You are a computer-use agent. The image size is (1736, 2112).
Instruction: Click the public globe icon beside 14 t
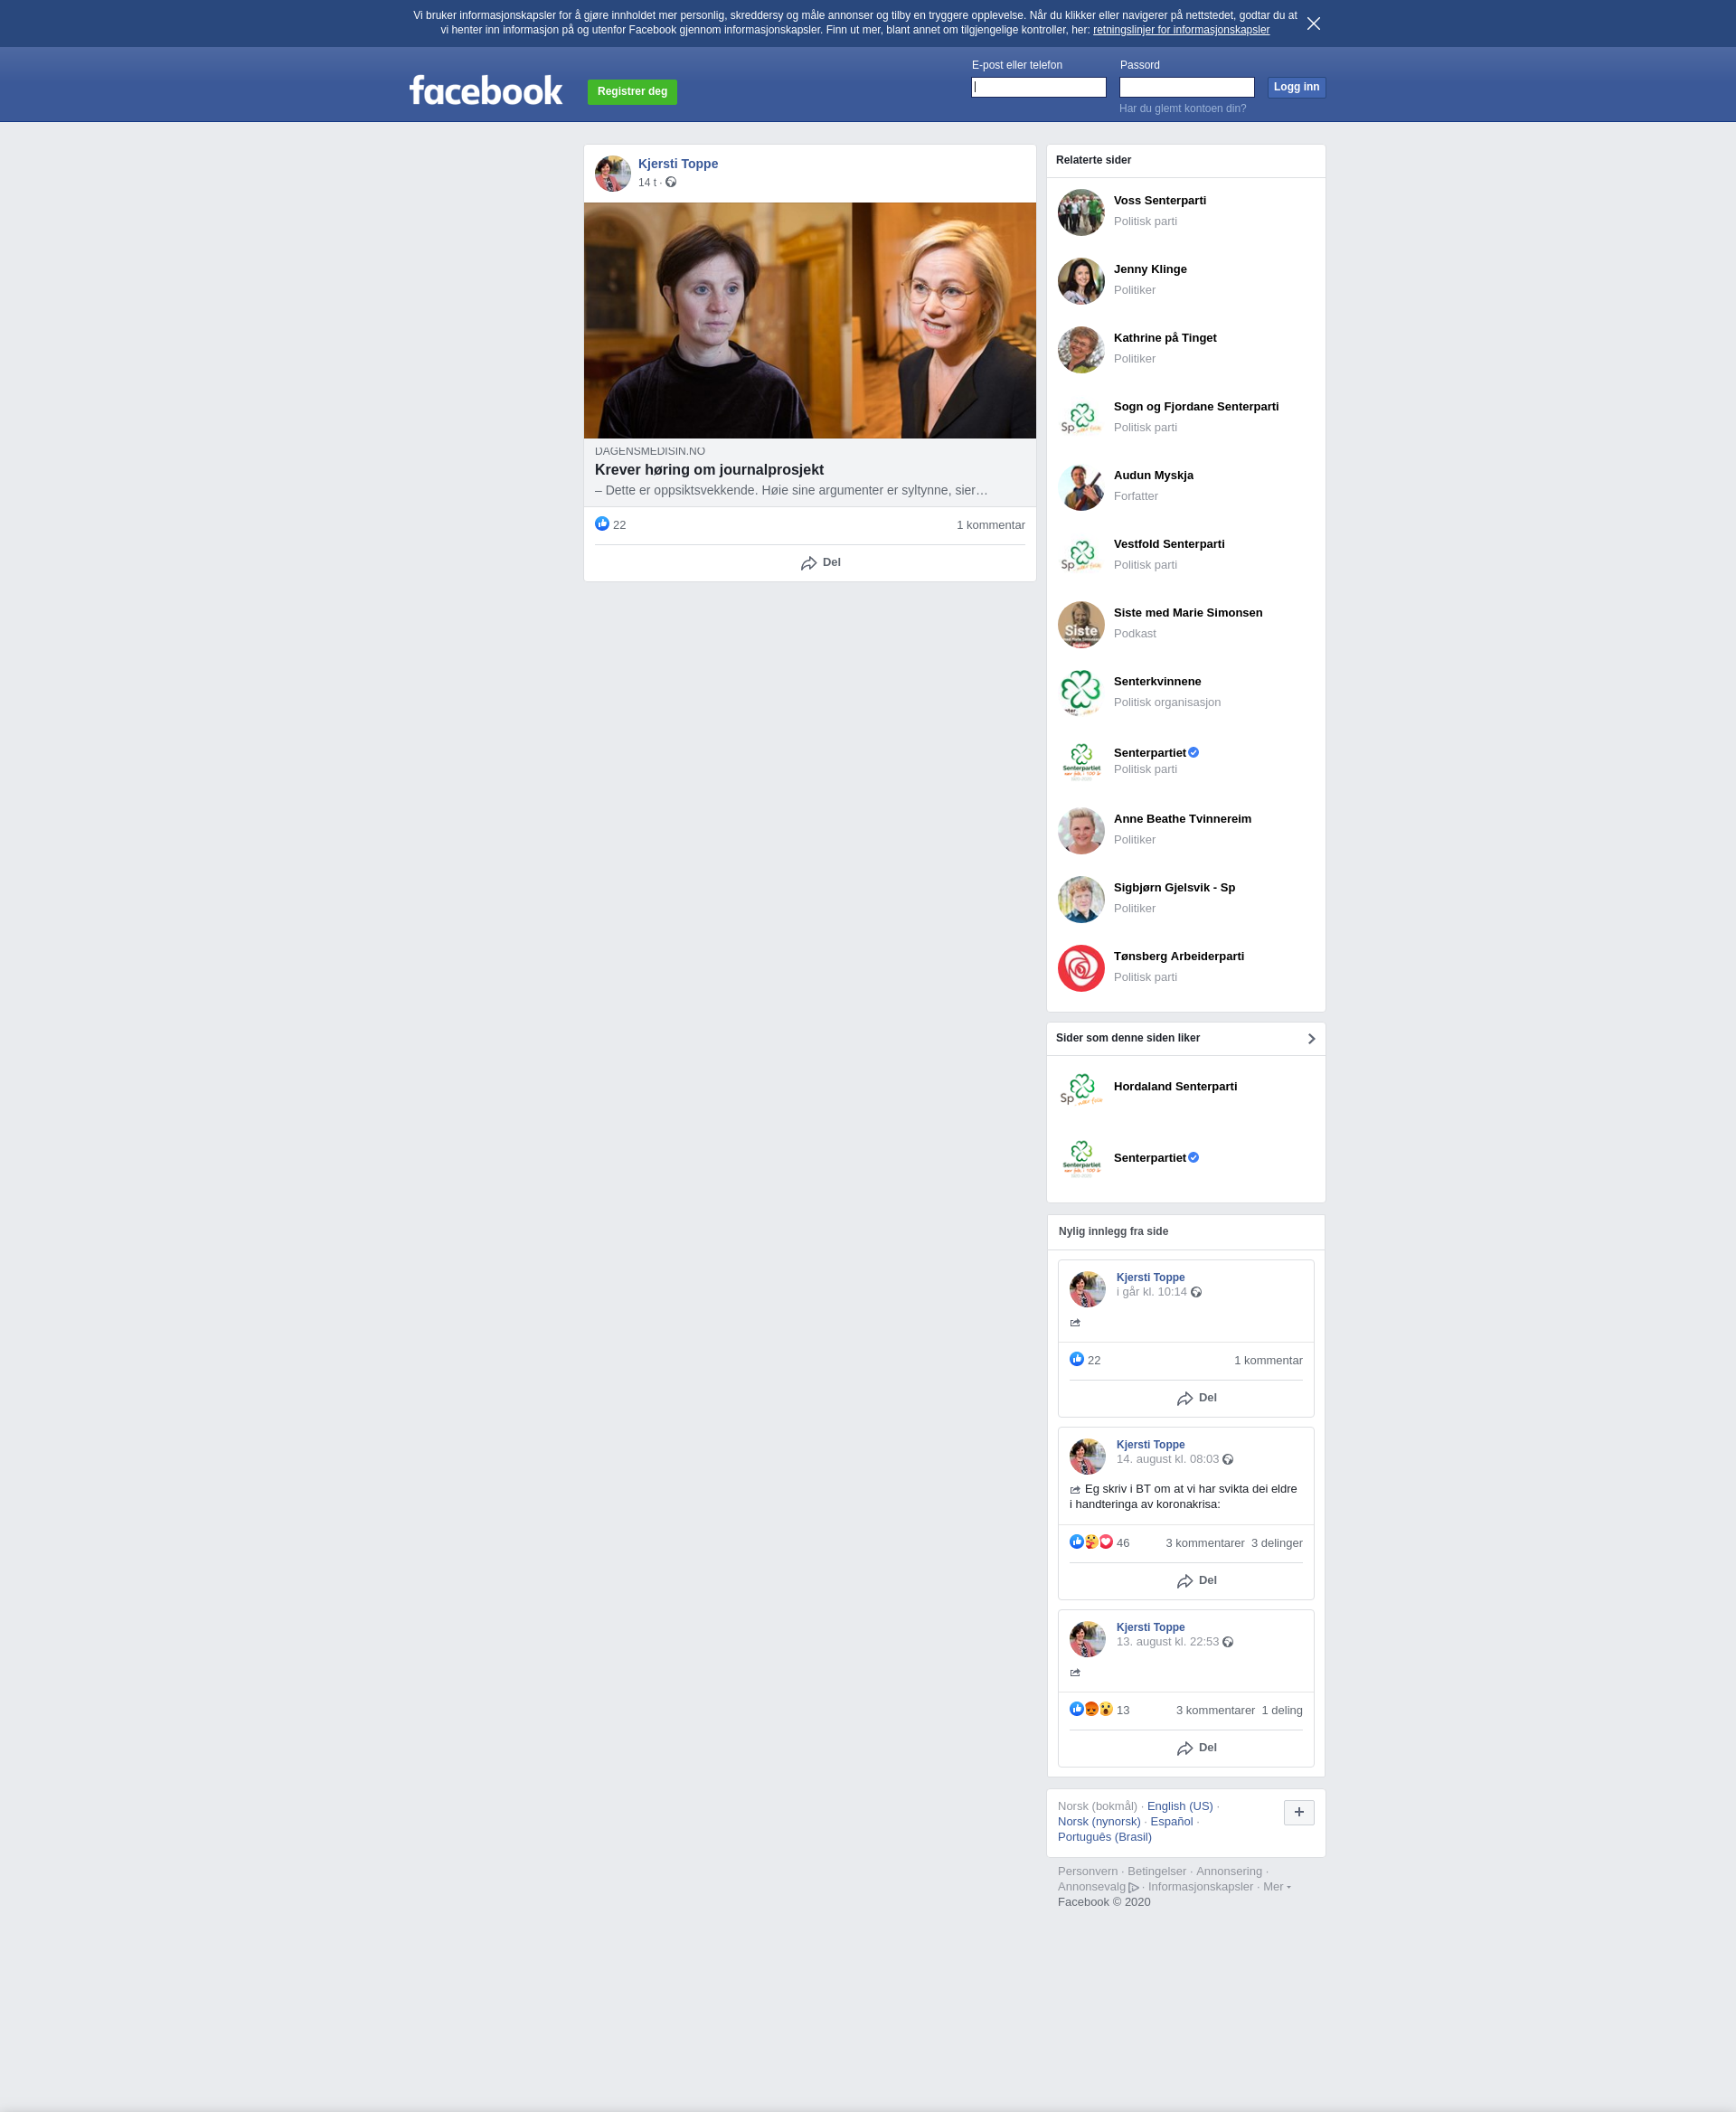click(x=671, y=182)
